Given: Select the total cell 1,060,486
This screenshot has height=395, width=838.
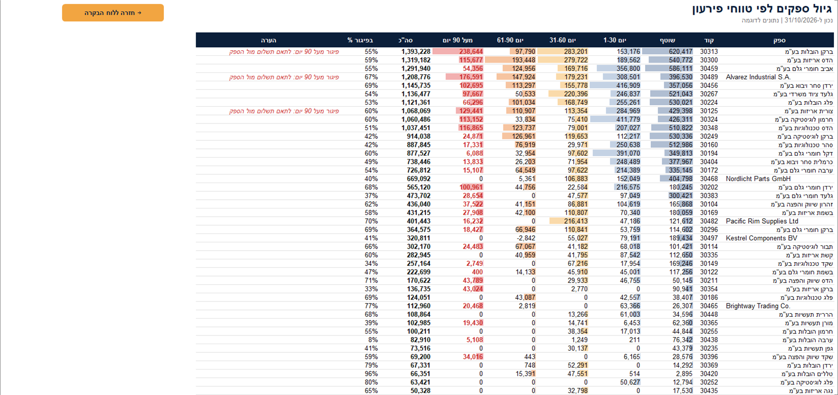Looking at the screenshot, I should pyautogui.click(x=415, y=119).
